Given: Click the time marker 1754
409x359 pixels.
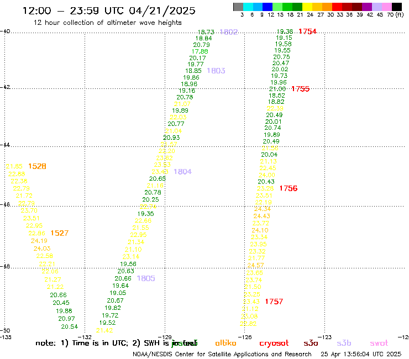Looking at the screenshot, I should point(307,31).
